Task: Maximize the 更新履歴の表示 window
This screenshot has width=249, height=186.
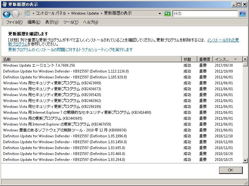Action: click(x=239, y=4)
